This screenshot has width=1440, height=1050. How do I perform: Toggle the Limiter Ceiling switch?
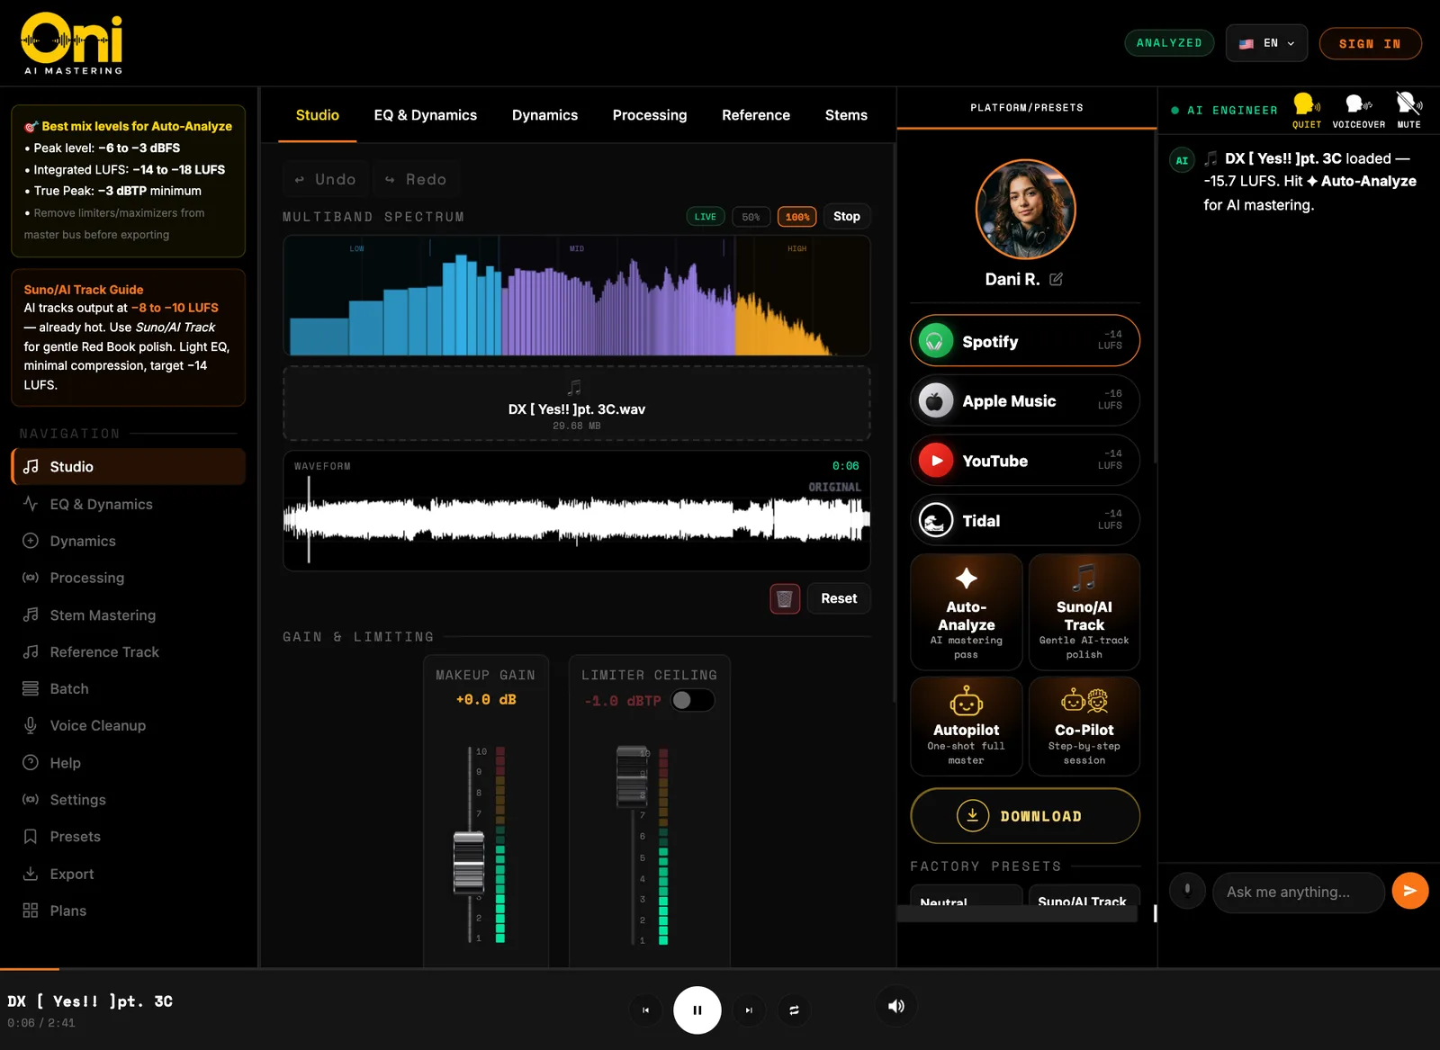point(693,700)
